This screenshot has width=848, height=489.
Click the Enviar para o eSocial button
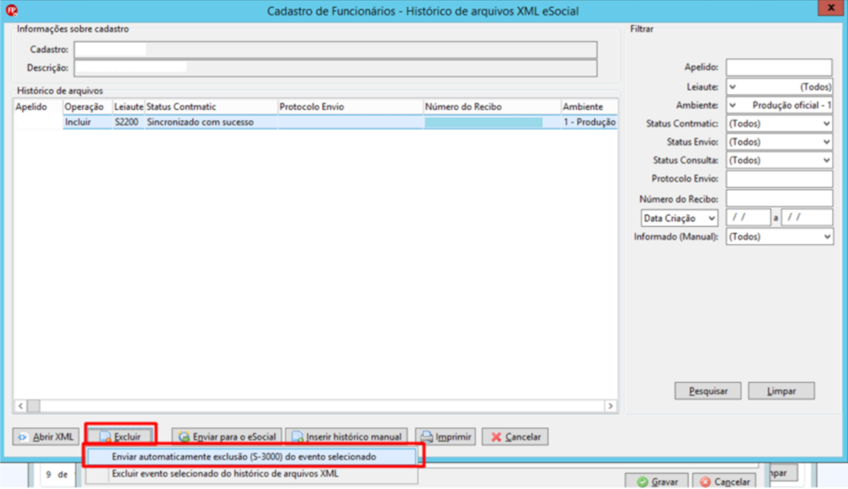(227, 437)
